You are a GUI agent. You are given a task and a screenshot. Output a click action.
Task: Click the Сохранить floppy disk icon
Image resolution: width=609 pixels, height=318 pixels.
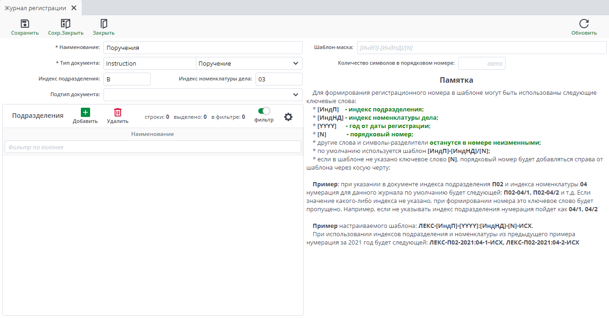pos(25,24)
